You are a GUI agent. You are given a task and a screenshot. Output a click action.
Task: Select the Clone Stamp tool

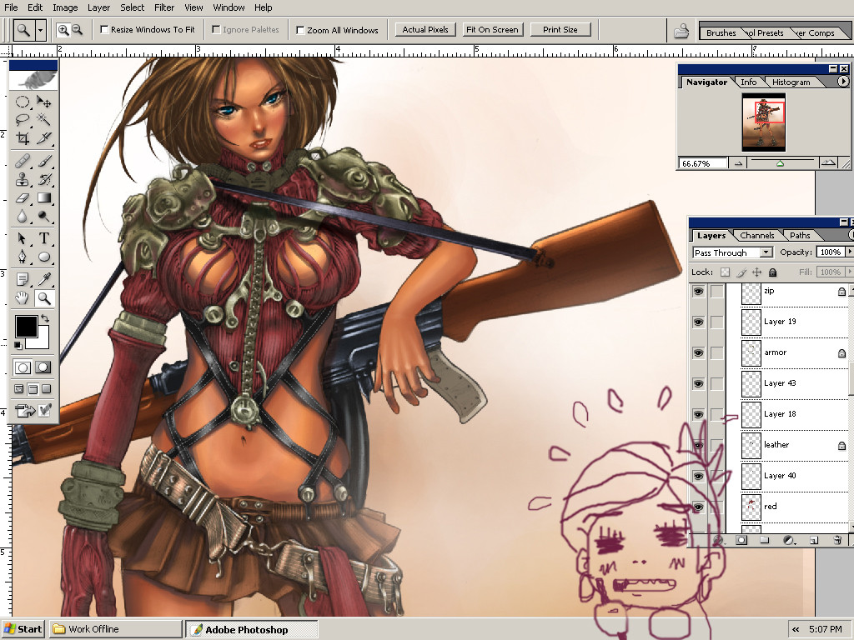tap(23, 179)
